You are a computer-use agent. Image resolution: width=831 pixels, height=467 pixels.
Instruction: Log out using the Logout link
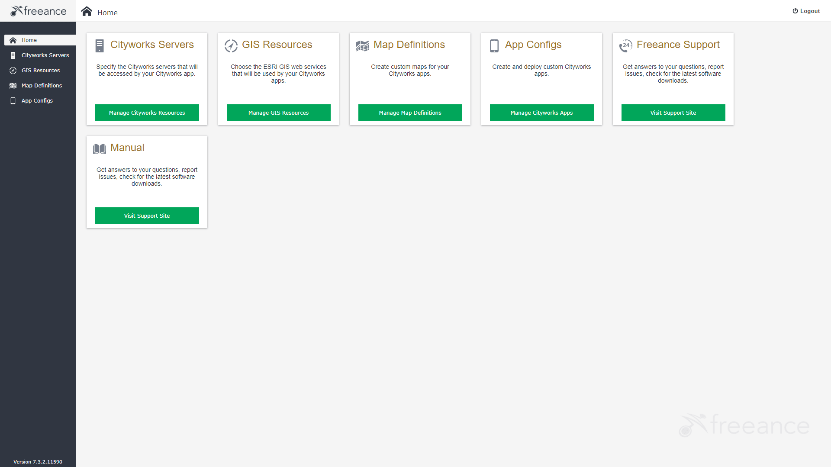point(806,11)
